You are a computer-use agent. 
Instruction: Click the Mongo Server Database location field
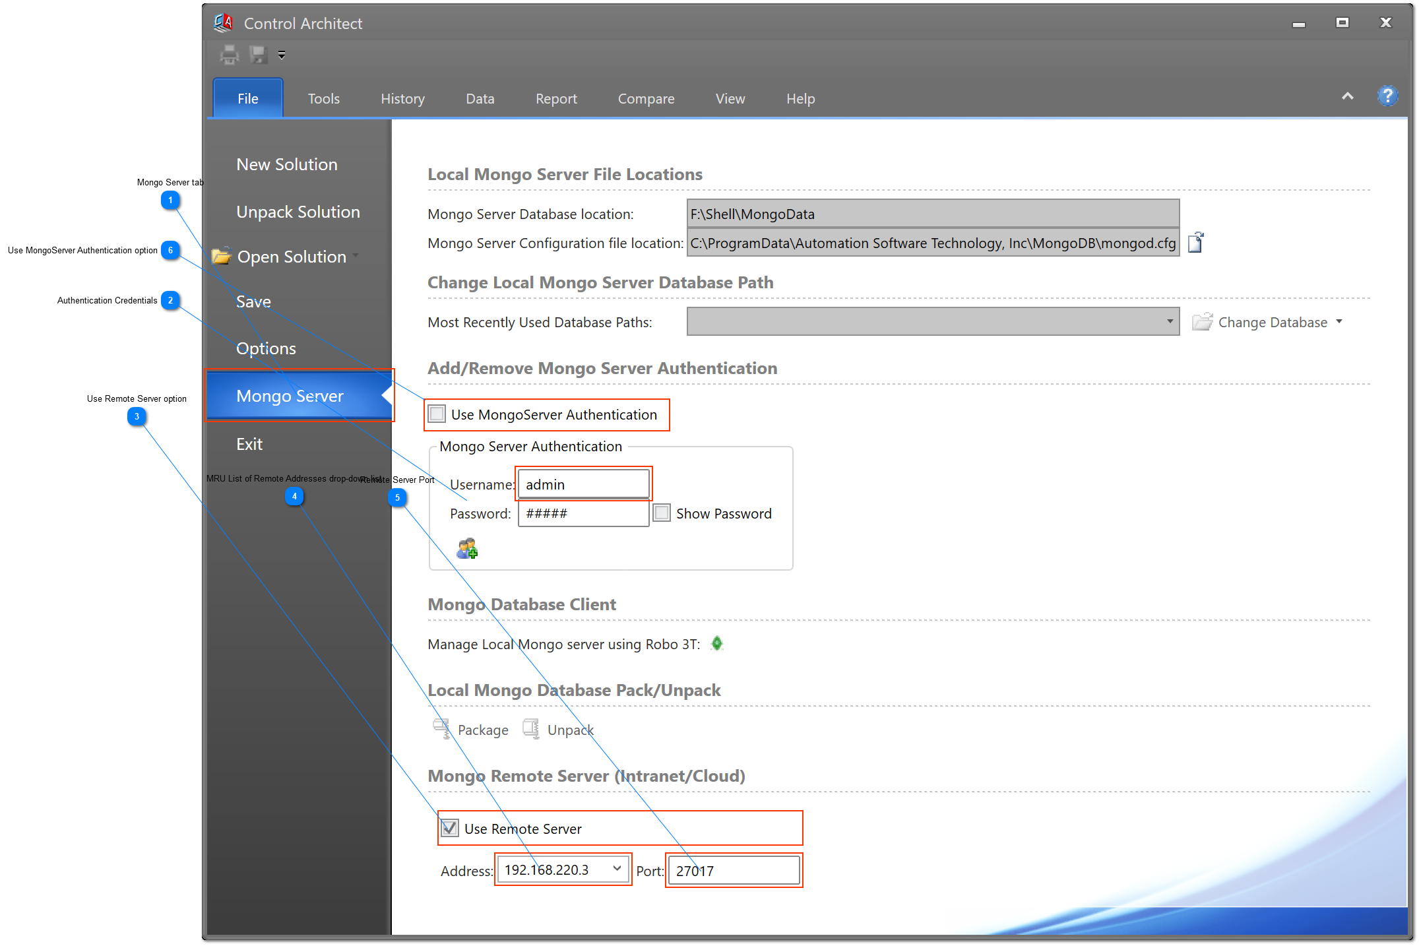[933, 214]
